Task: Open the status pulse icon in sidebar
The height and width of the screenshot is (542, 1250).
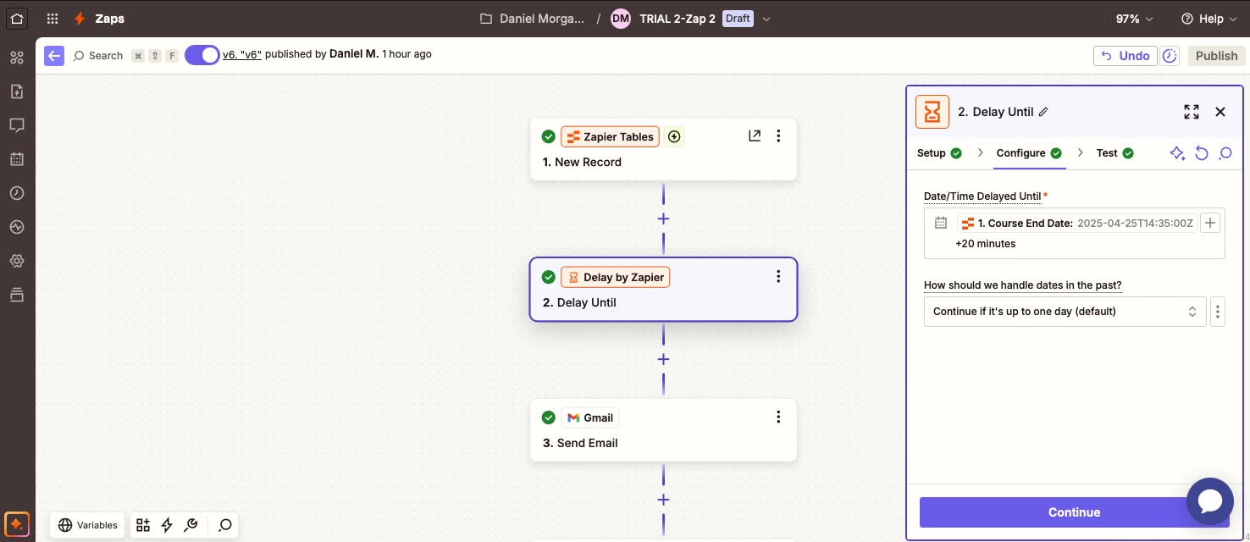Action: pos(17,227)
